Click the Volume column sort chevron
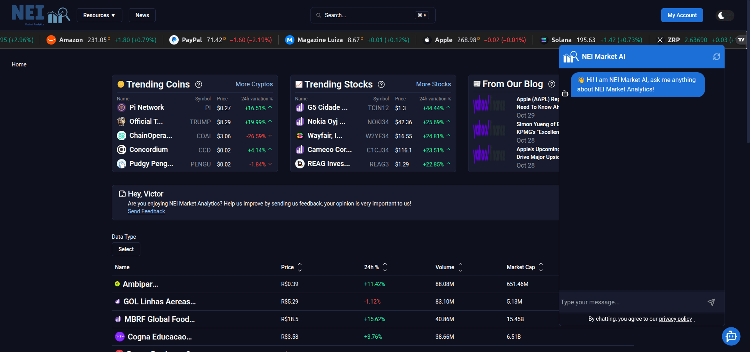Screen dimensions: 750x352 click(x=460, y=267)
